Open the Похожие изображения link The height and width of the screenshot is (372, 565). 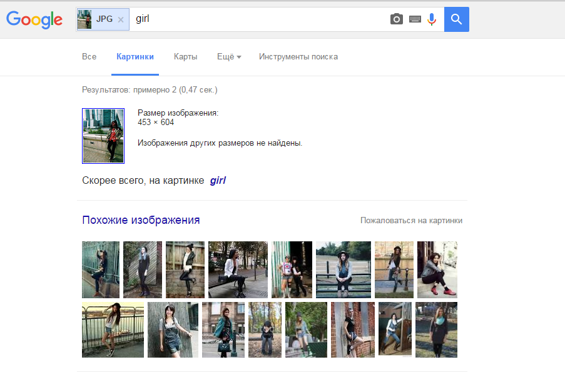click(141, 219)
